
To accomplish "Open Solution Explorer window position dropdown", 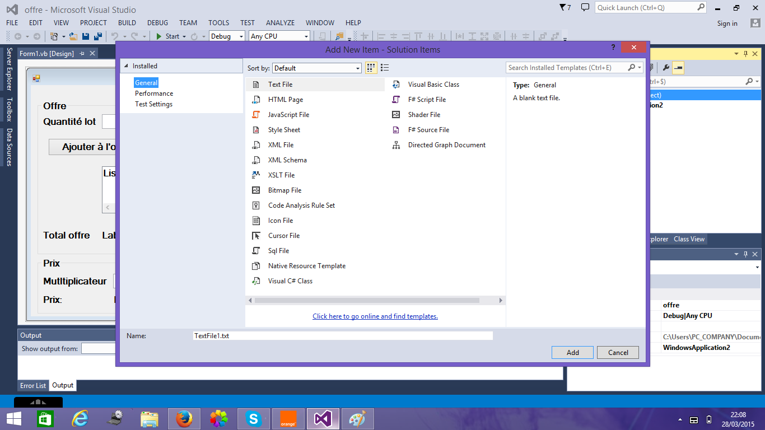I will point(736,54).
